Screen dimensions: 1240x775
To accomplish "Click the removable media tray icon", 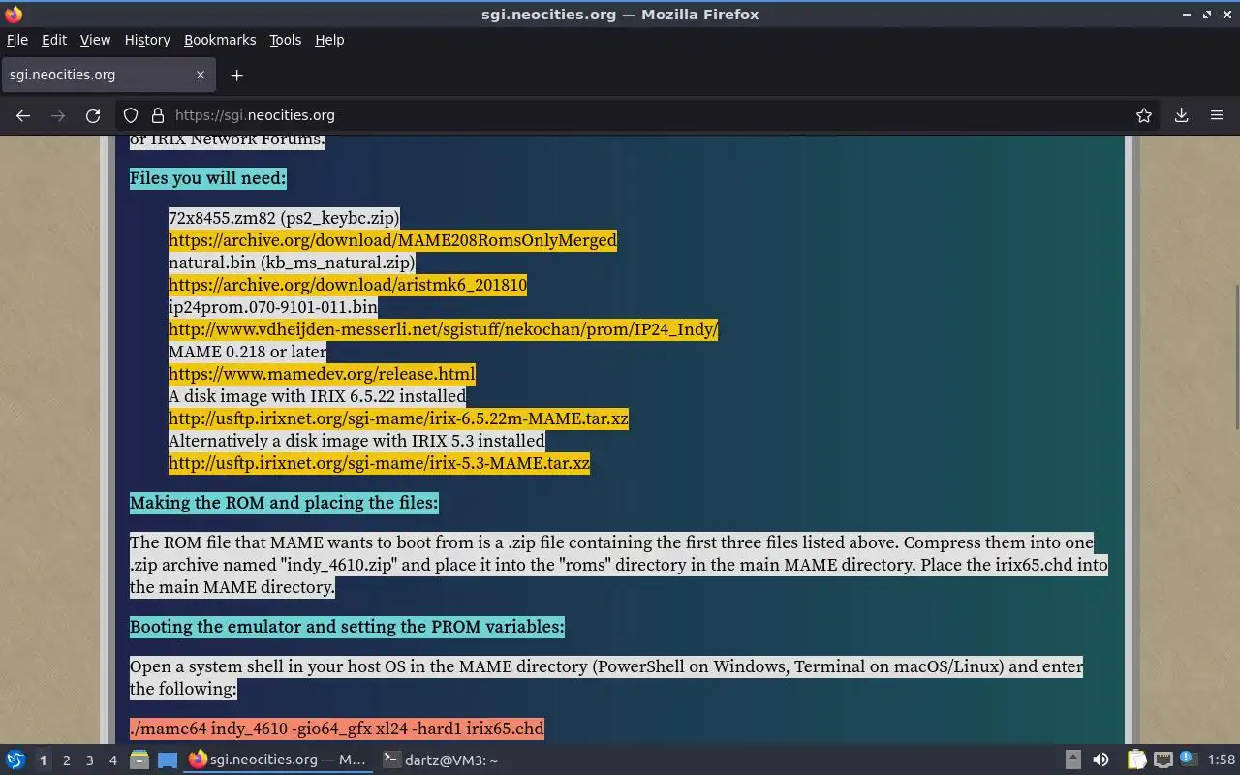I will pyautogui.click(x=1072, y=760).
